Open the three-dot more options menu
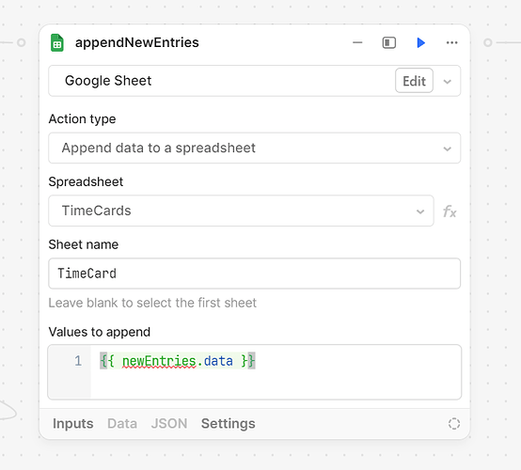Screen dimensions: 521x470 pos(452,42)
